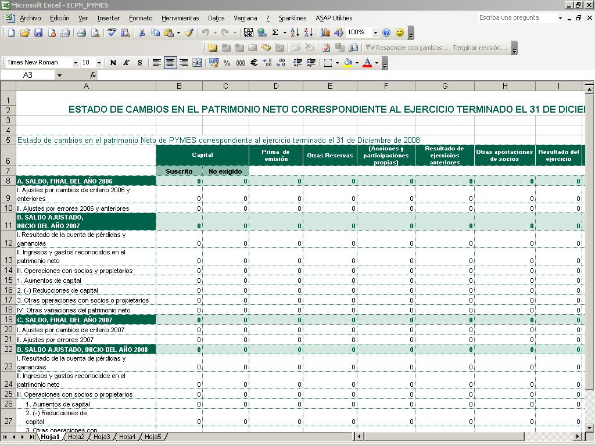Viewport: 595px width, 446px height.
Task: Open the zoom 100% dropdown
Action: pyautogui.click(x=375, y=33)
